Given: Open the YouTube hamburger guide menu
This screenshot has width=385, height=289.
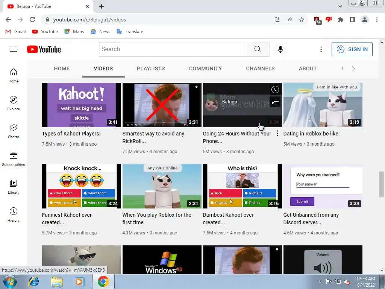Looking at the screenshot, I should pos(14,49).
